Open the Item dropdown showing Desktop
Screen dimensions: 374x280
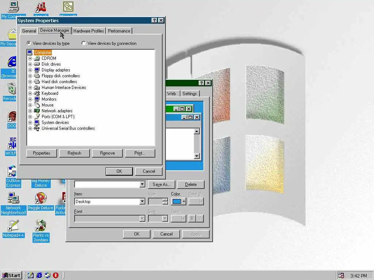click(142, 201)
